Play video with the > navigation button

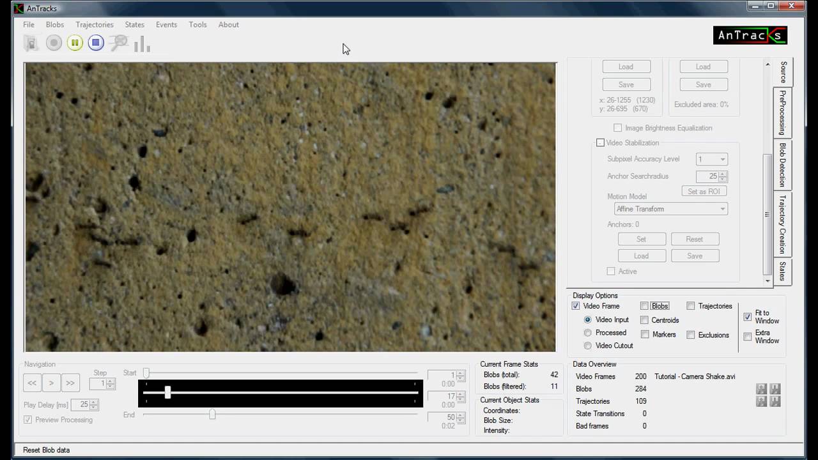[51, 383]
